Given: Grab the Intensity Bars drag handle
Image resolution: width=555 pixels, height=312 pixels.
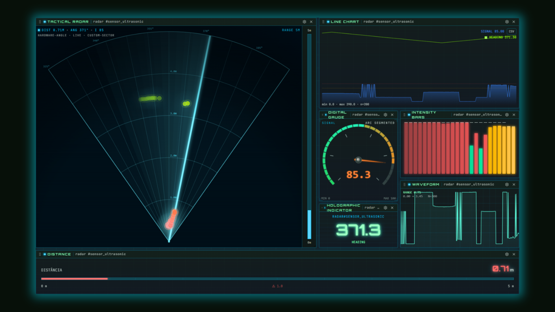Looking at the screenshot, I should pyautogui.click(x=404, y=115).
